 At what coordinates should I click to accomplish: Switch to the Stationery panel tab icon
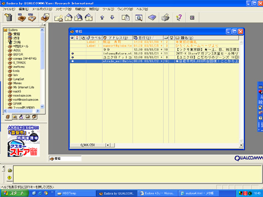[28, 117]
